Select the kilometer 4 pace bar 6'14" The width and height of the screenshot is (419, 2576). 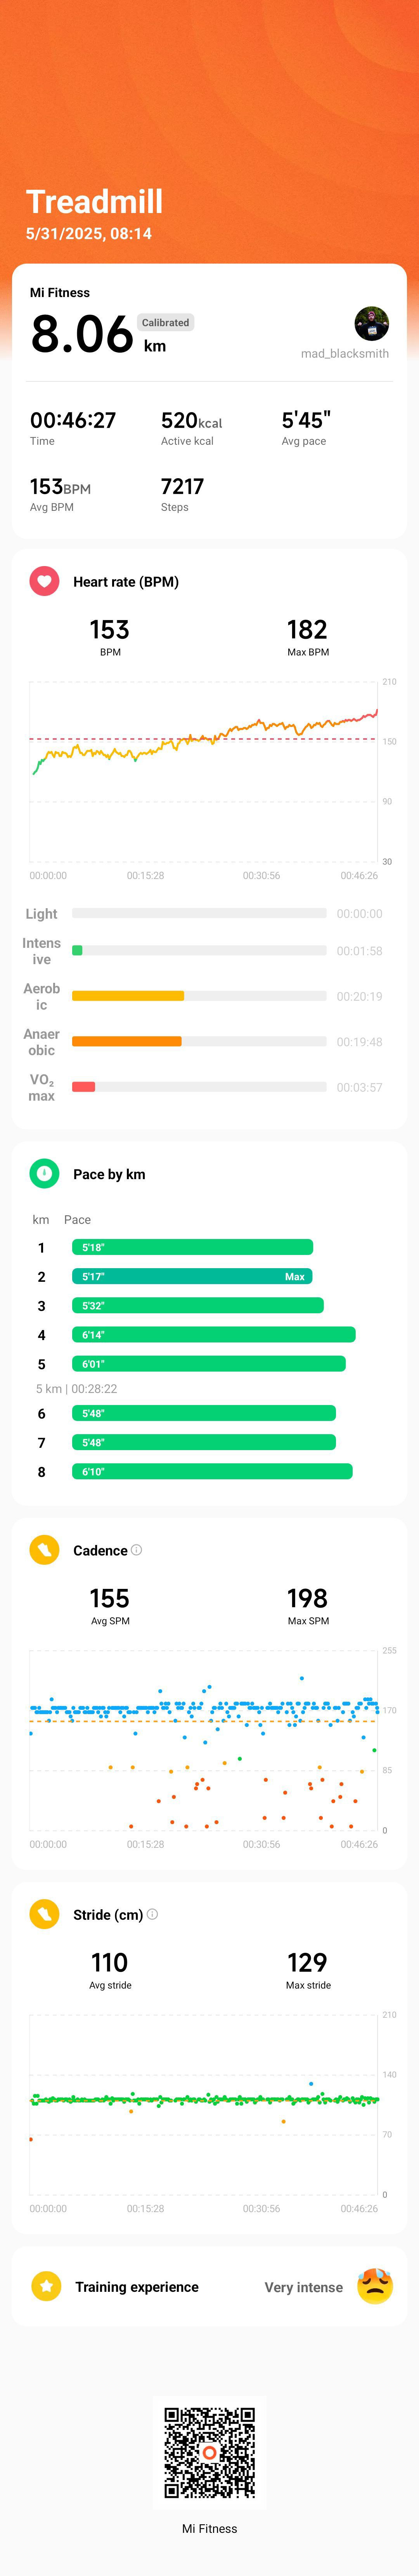213,1334
